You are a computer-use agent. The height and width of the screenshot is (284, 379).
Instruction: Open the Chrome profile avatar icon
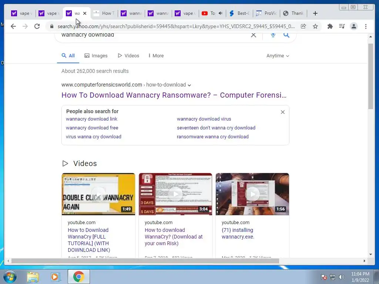(x=353, y=26)
